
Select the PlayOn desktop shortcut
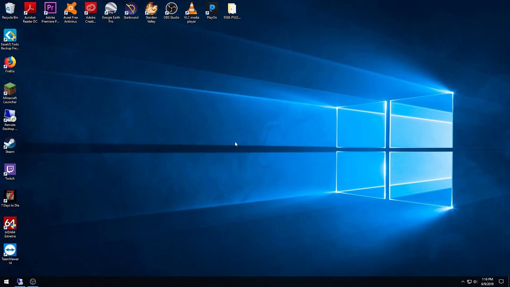[212, 11]
